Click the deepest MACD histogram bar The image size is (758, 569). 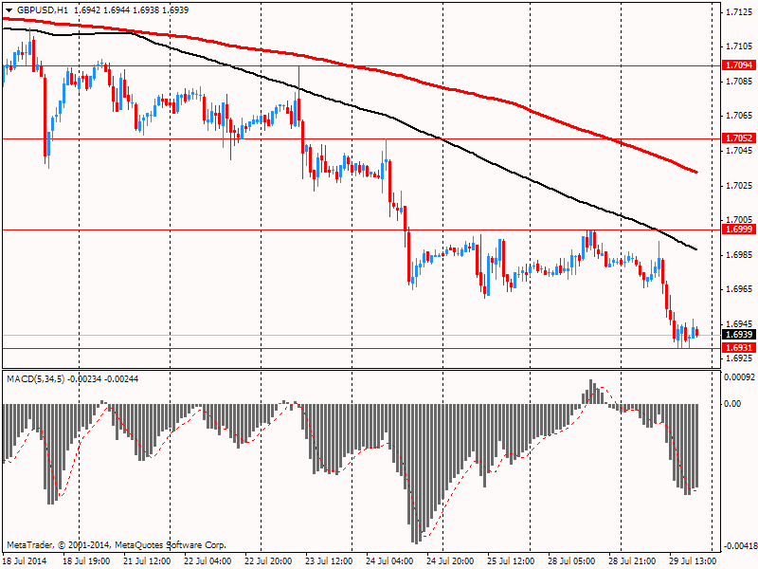coord(416,473)
